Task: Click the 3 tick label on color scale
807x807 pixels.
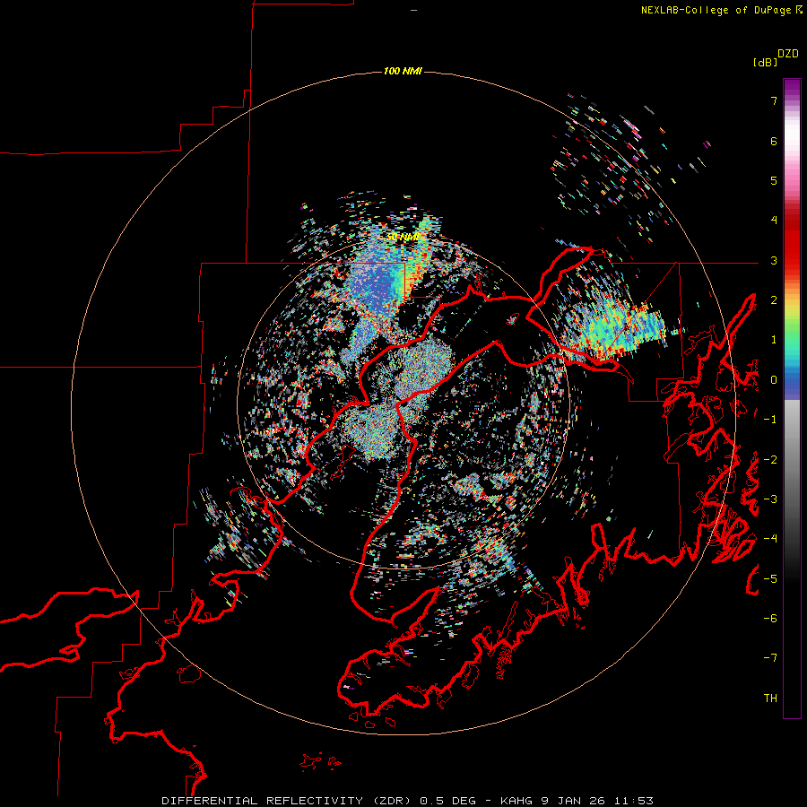Action: coord(774,260)
